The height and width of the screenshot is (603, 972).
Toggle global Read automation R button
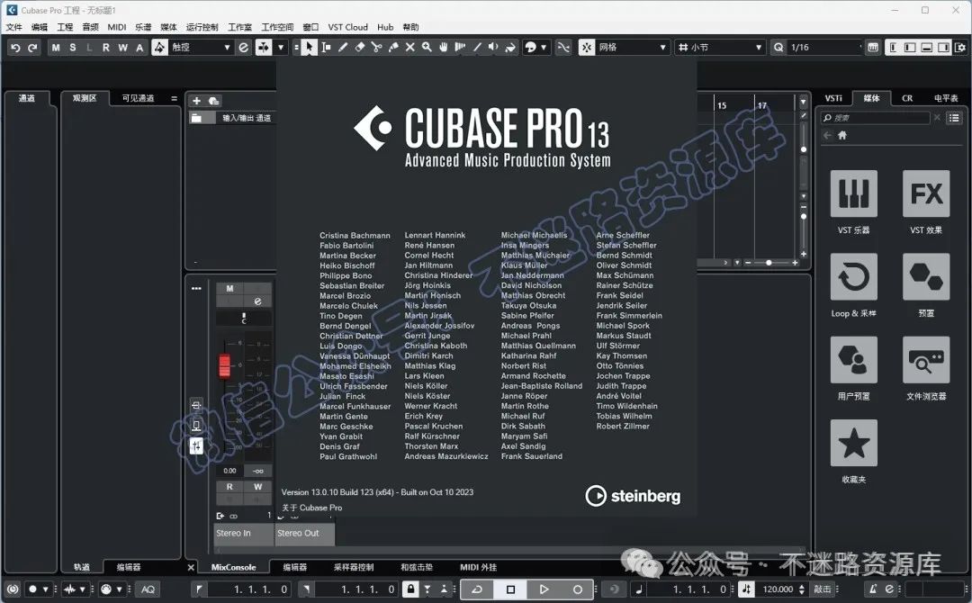(106, 47)
